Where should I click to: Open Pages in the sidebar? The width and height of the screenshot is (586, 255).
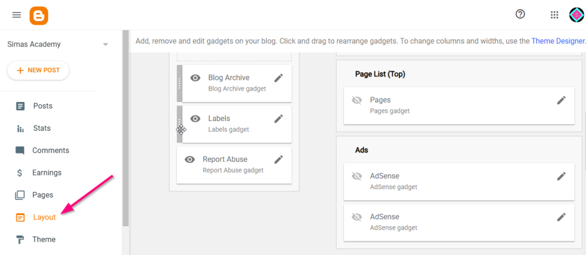point(43,195)
